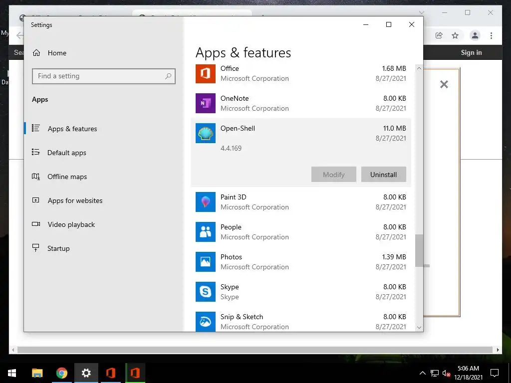Click the Chrome scrollbar right arrow

pos(498,350)
